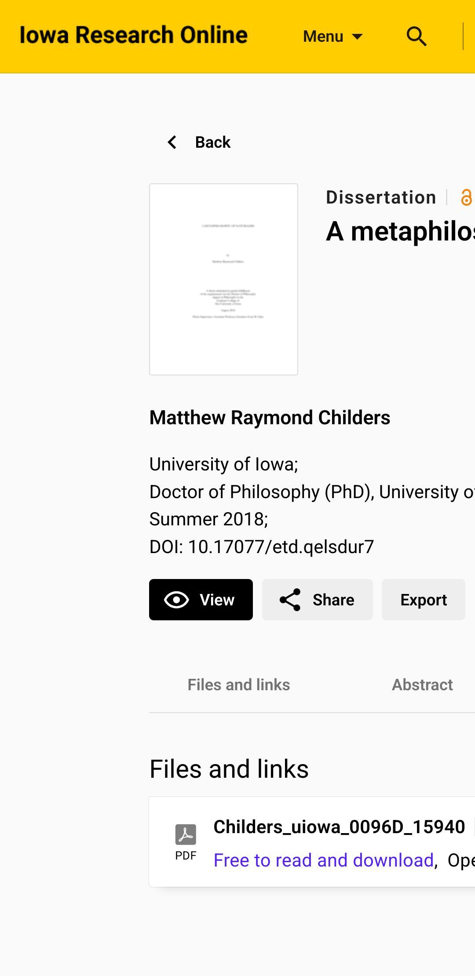This screenshot has width=475, height=976.
Task: Click the DOI 10.17077/etd.qelsdur7 text
Action: pyautogui.click(x=261, y=546)
